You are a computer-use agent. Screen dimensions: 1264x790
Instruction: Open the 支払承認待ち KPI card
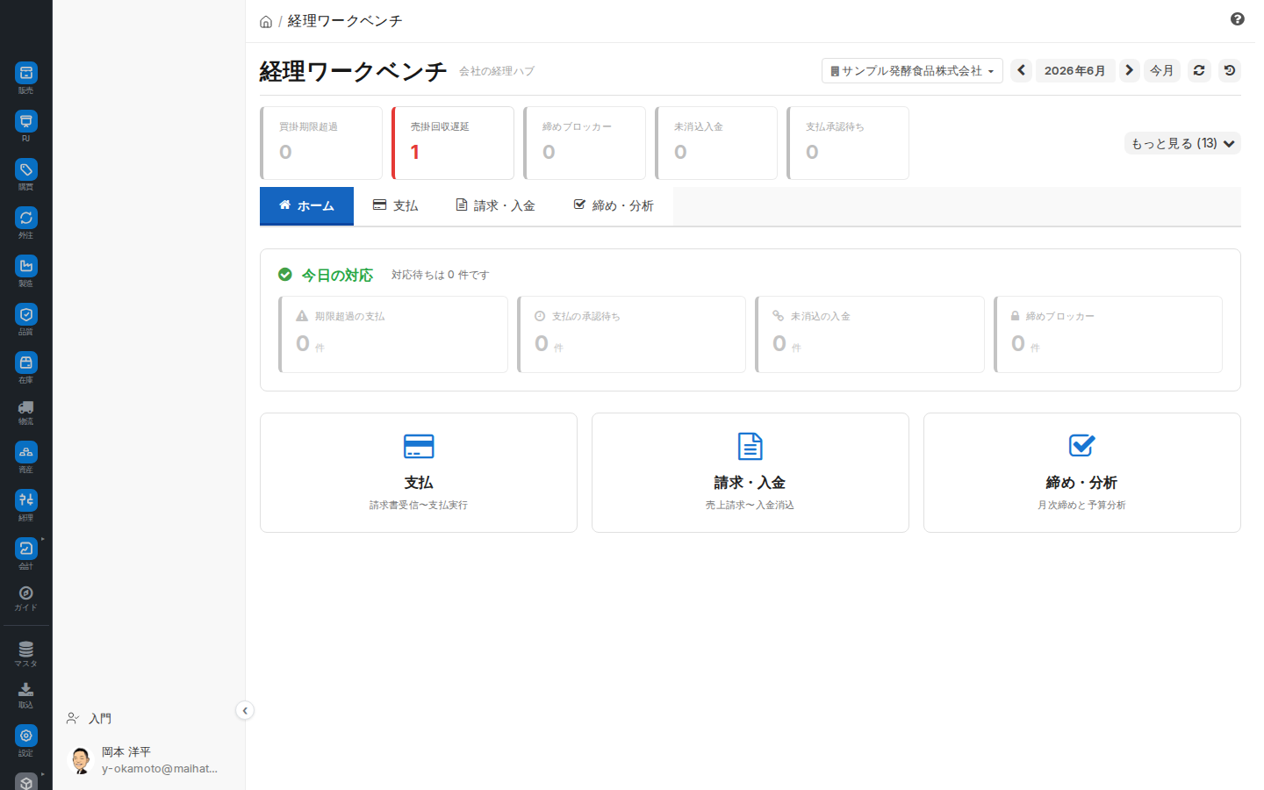pos(848,143)
